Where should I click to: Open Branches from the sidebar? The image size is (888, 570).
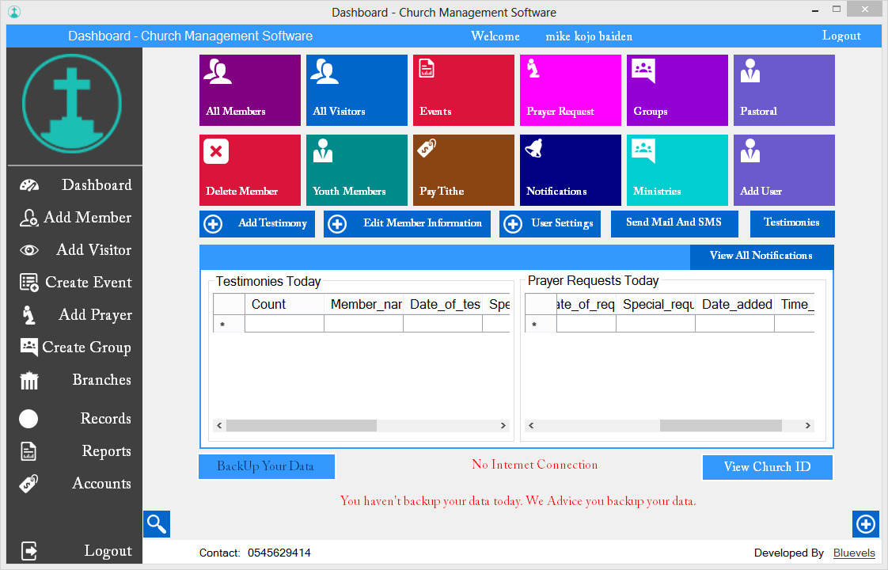(x=76, y=380)
